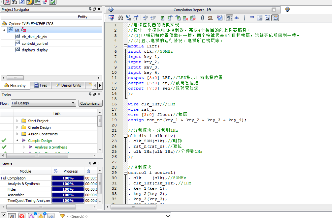Click the Find and Replace icon
The height and width of the screenshot is (218, 332).
click(128, 18)
